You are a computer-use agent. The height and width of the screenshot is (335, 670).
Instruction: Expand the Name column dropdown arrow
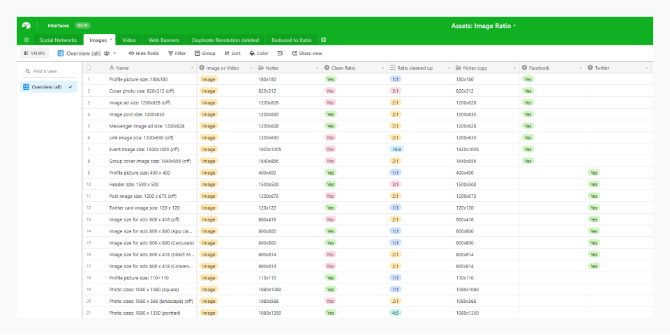(192, 68)
